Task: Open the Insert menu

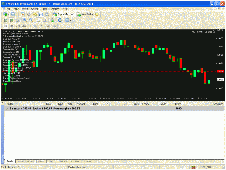Action: (x=25, y=9)
